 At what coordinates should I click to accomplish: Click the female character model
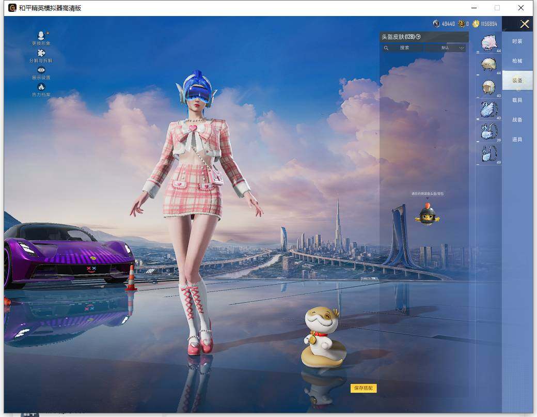pos(195,212)
